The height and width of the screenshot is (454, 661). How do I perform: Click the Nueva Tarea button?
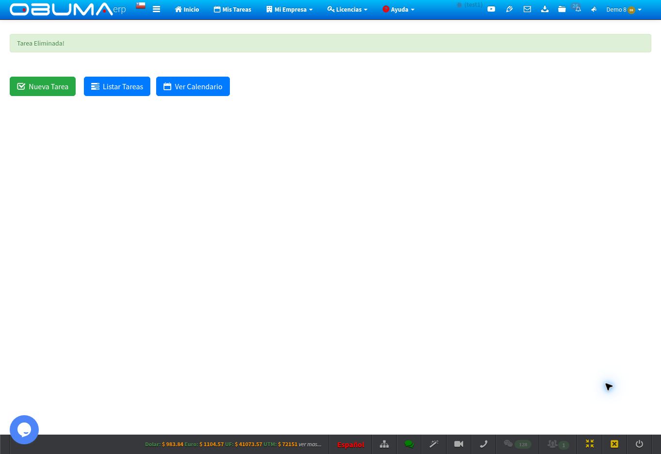coord(43,86)
